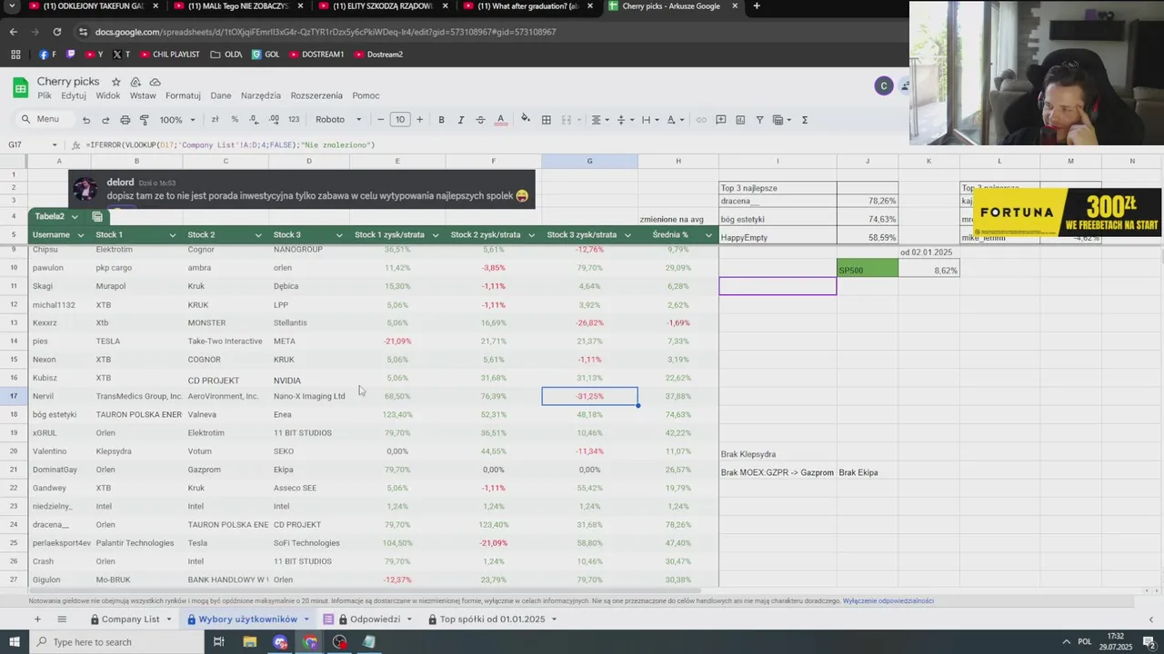This screenshot has width=1164, height=654.
Task: Open Roboto font family dropdown
Action: (x=338, y=120)
